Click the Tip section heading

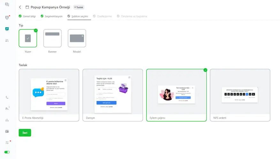[21, 25]
